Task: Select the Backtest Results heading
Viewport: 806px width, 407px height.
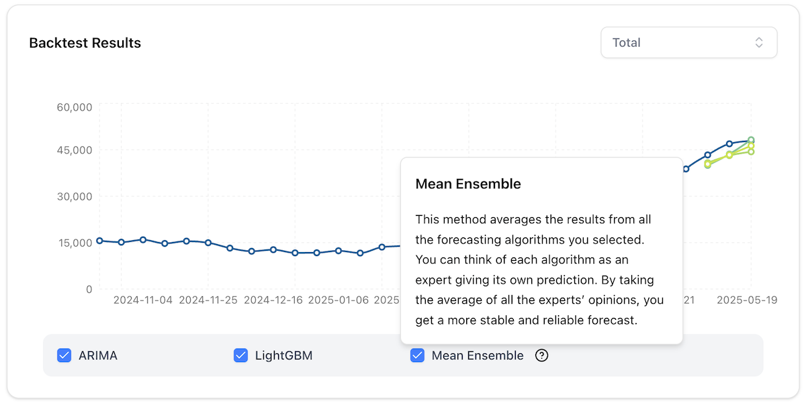Action: coord(85,43)
